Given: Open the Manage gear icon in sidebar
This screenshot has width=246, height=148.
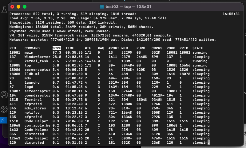Looking at the screenshot, I should (4, 109).
